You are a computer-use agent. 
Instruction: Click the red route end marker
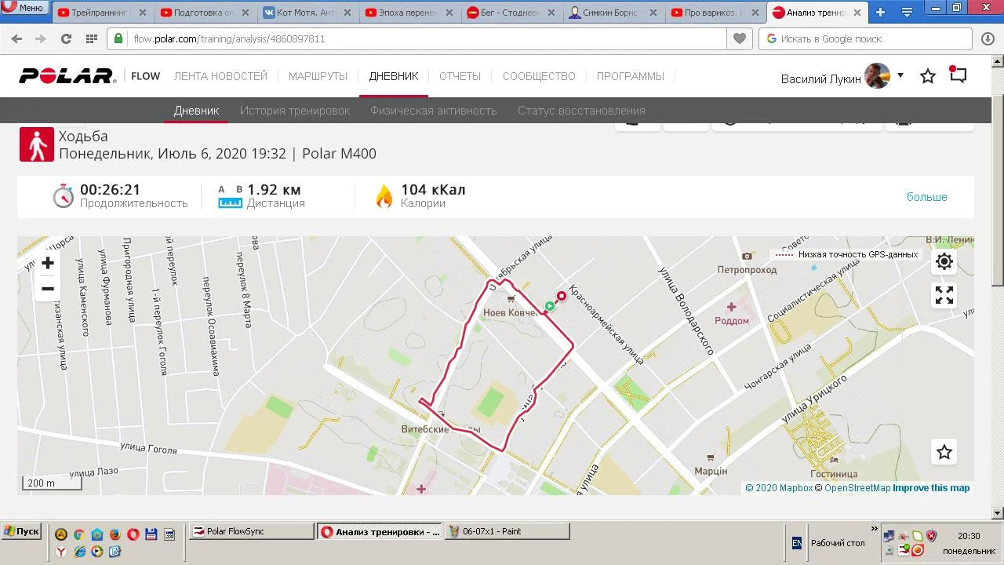[562, 296]
